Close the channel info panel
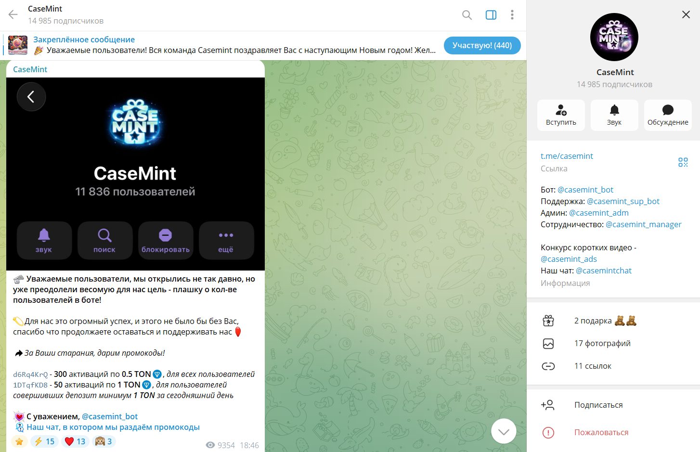This screenshot has height=452, width=700. coord(686,14)
